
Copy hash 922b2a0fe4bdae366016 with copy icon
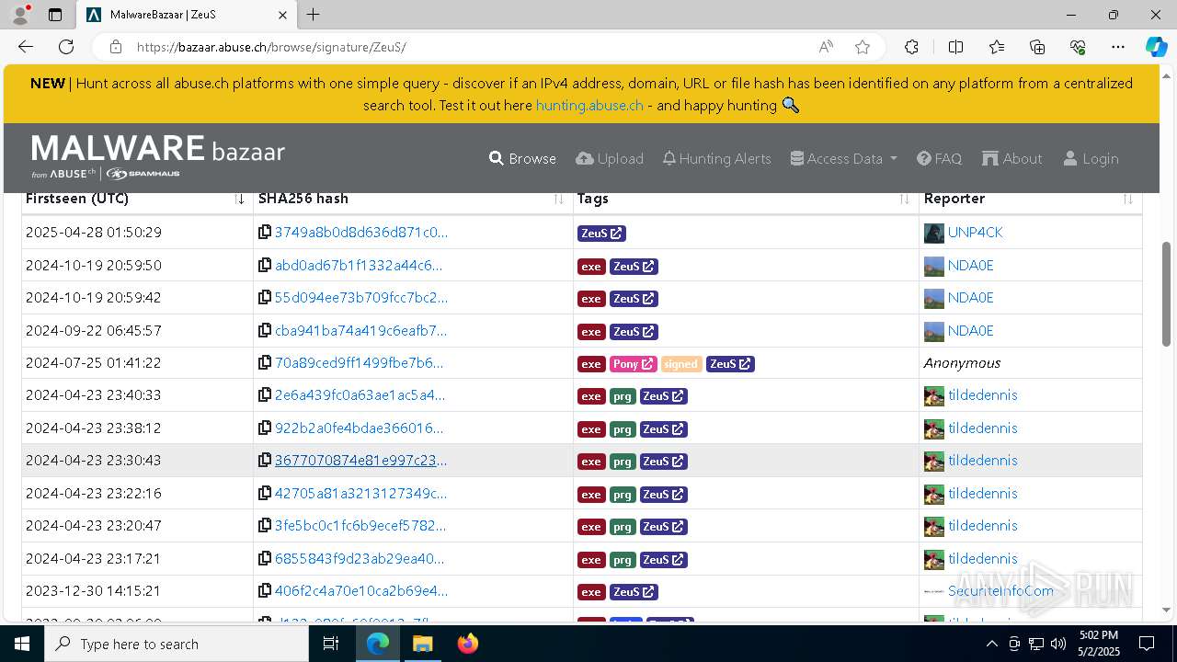[265, 428]
